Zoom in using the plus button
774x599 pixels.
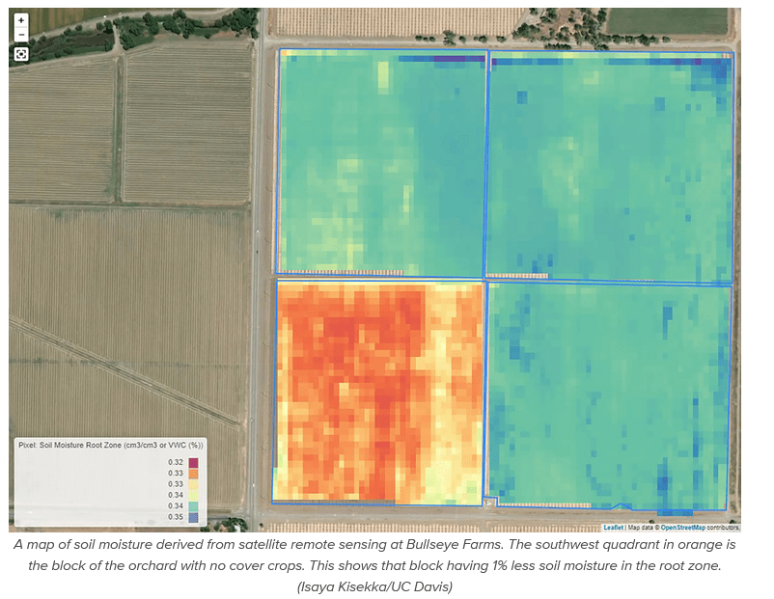[21, 19]
